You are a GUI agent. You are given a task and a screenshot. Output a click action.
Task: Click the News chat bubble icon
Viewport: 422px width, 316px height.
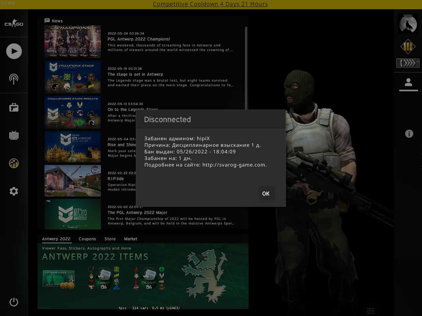pos(47,21)
